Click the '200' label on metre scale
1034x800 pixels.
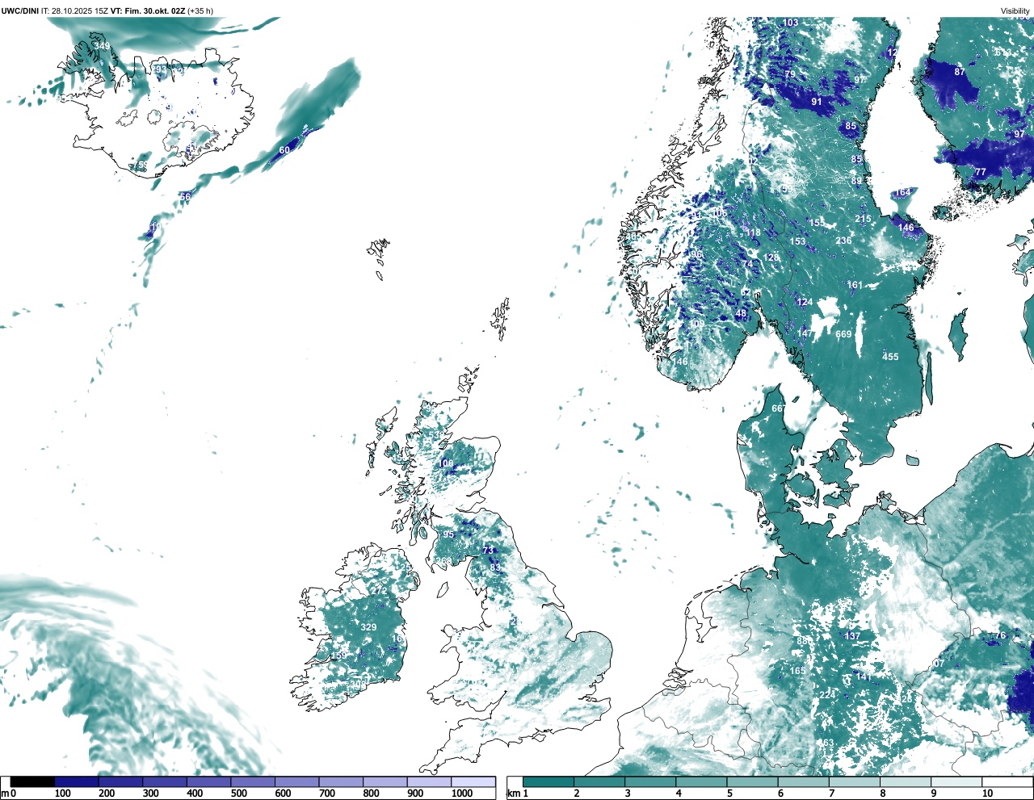pyautogui.click(x=107, y=794)
